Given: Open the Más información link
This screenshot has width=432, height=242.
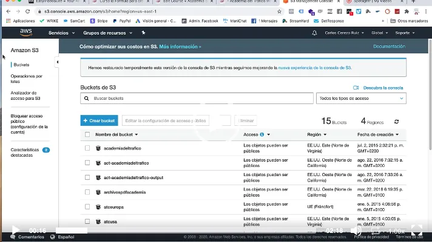Looking at the screenshot, I should click(x=180, y=47).
